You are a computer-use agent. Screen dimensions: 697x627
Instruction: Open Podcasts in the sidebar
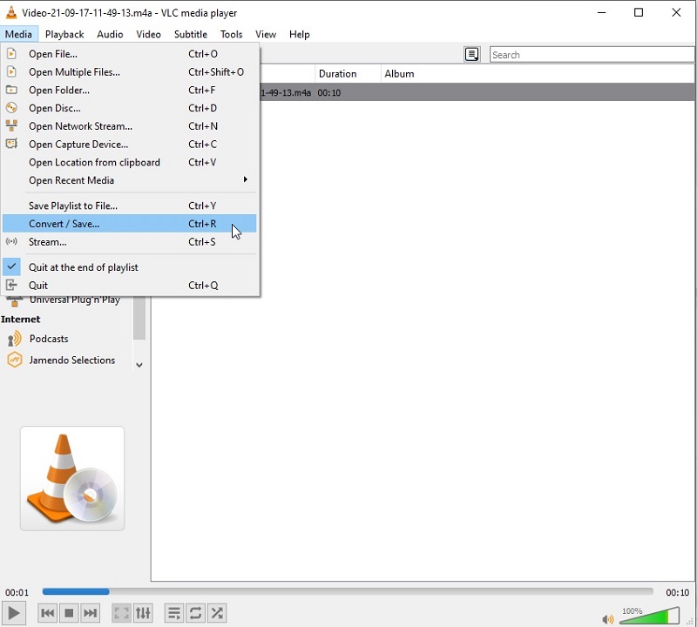[x=49, y=339]
